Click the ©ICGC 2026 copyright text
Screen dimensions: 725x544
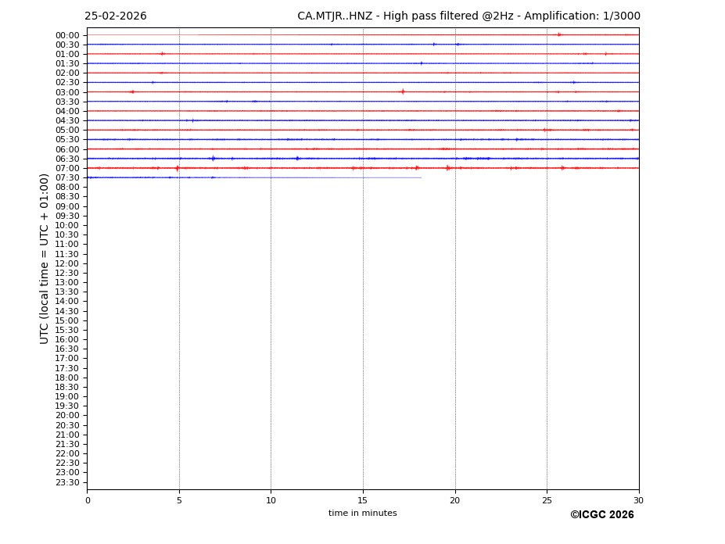[x=601, y=515]
